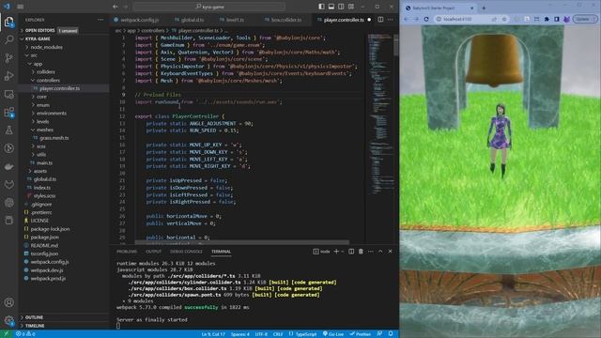601x338 pixels.
Task: Open the Search view in activity bar
Action: coord(8,39)
